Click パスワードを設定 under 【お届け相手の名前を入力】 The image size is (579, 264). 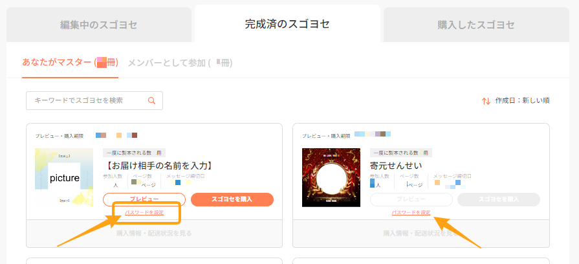point(144,213)
